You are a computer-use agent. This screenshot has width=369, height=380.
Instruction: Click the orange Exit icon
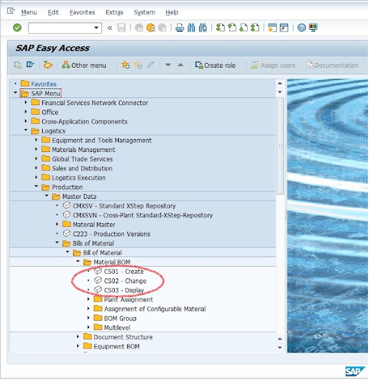tap(151, 28)
